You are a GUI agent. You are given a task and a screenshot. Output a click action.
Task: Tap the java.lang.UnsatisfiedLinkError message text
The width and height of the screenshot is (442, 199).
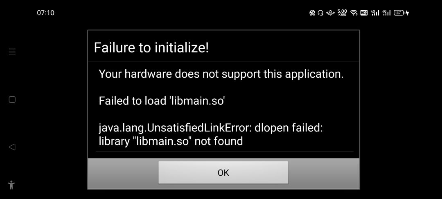[211, 134]
